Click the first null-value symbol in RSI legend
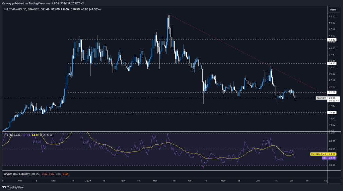This screenshot has width=343, height=191. (x=41, y=135)
